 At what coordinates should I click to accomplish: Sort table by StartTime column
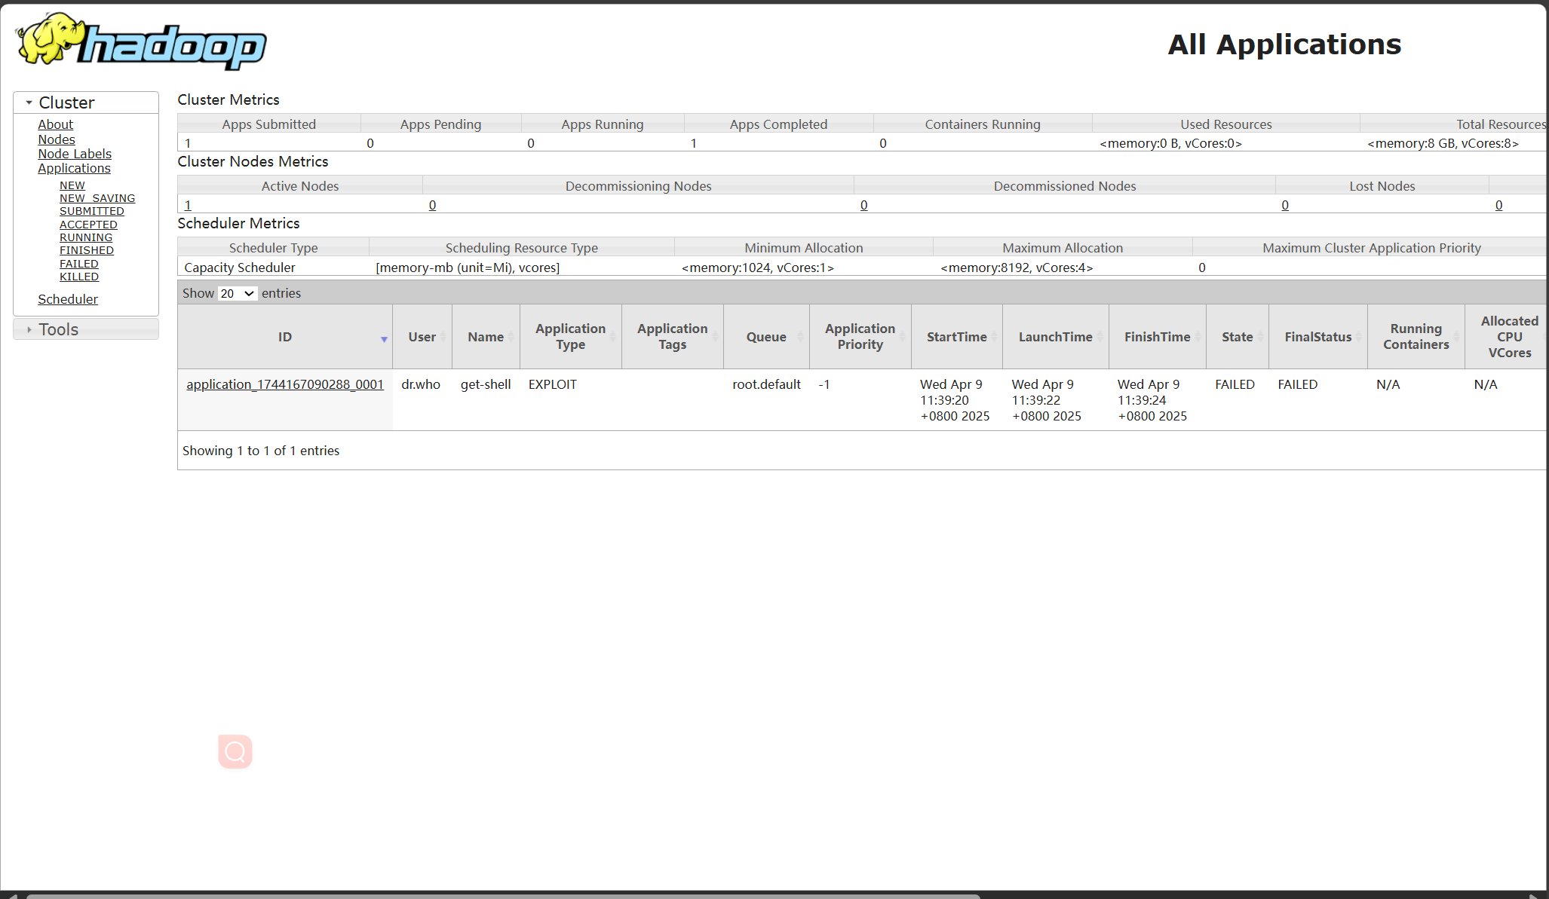(x=956, y=337)
